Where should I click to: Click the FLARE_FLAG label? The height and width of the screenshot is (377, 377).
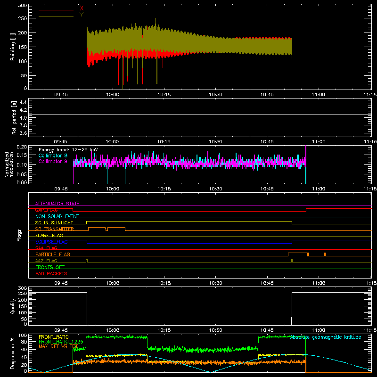49,235
